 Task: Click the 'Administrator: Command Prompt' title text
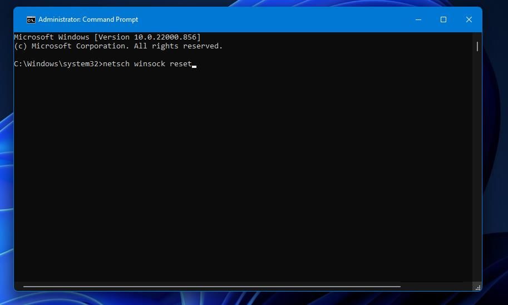click(x=88, y=19)
